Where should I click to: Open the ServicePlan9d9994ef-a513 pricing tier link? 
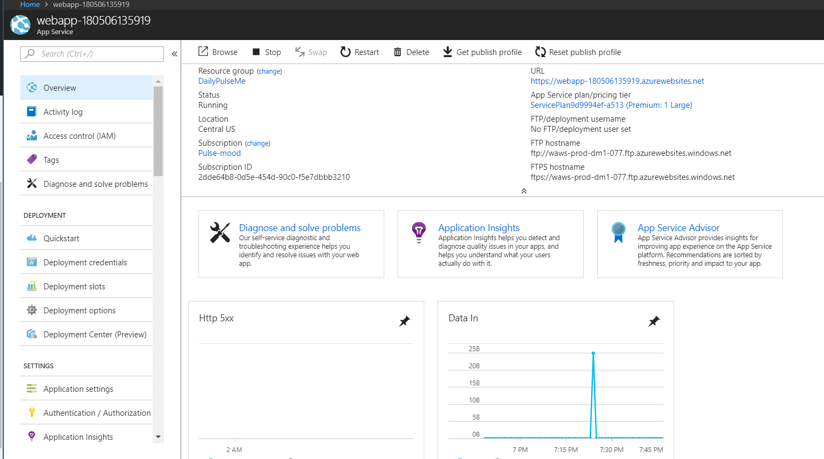[611, 105]
